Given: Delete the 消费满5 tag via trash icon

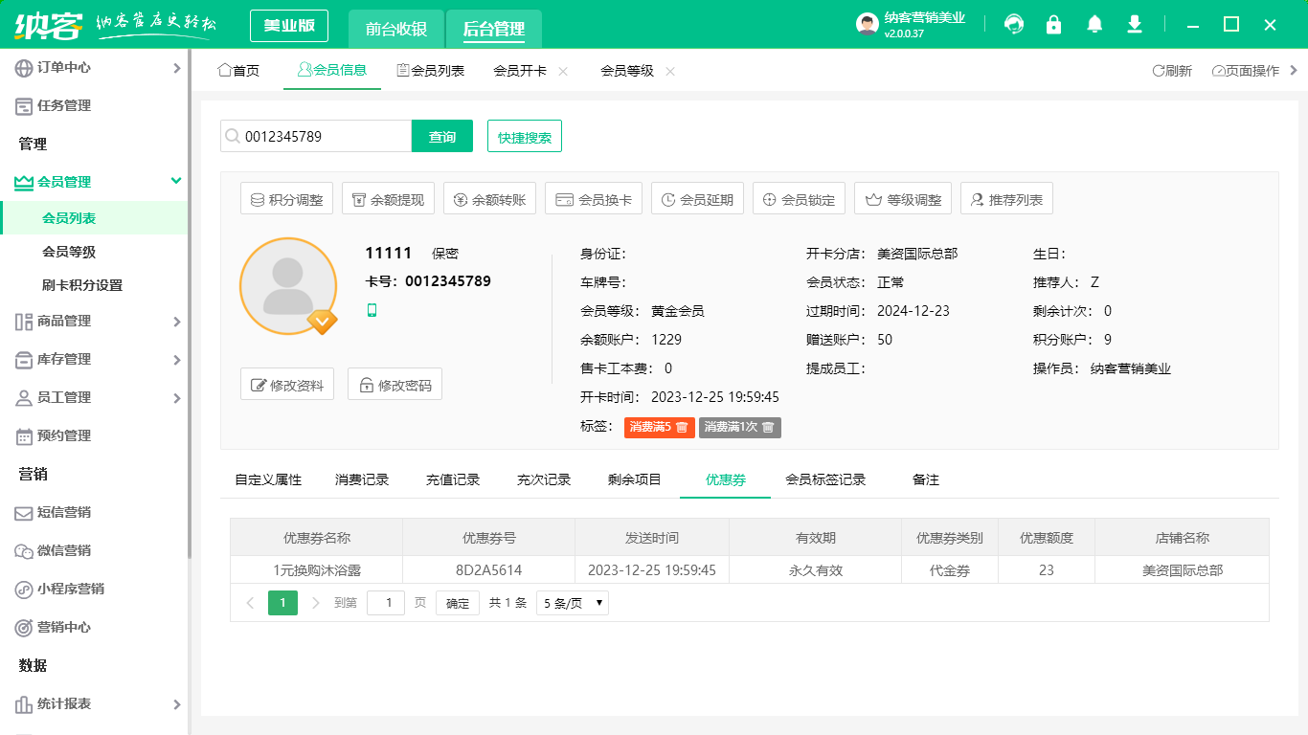Looking at the screenshot, I should click(682, 427).
